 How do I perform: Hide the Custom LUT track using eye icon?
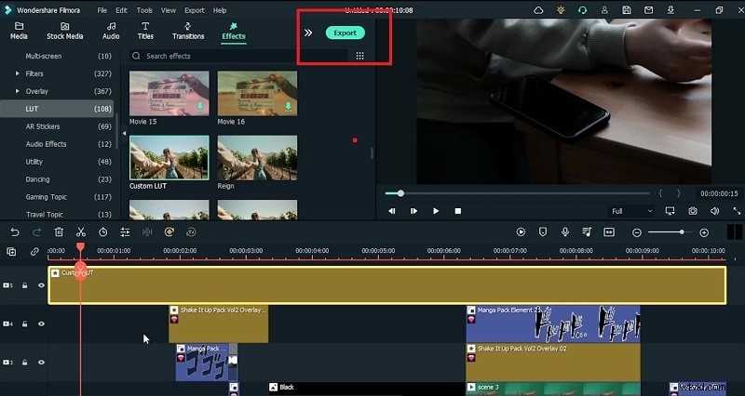41,285
